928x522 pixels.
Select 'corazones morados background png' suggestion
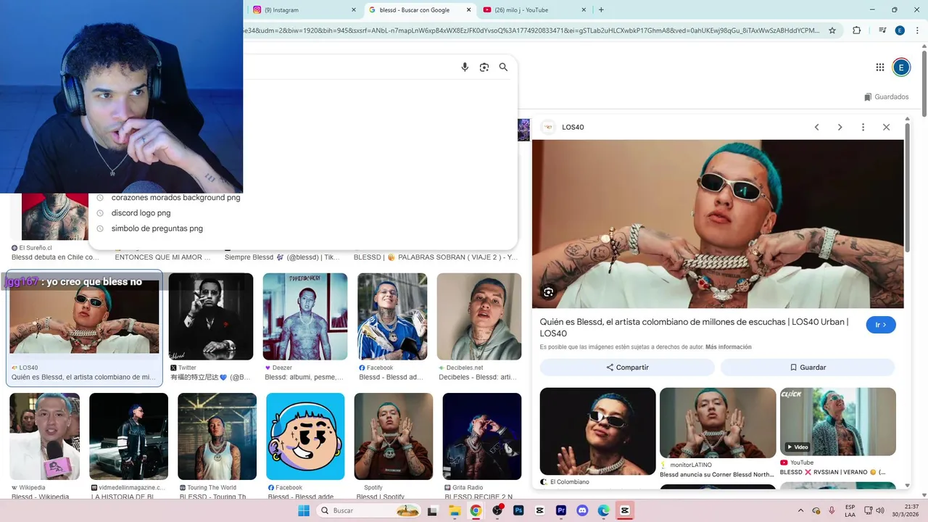[175, 197]
